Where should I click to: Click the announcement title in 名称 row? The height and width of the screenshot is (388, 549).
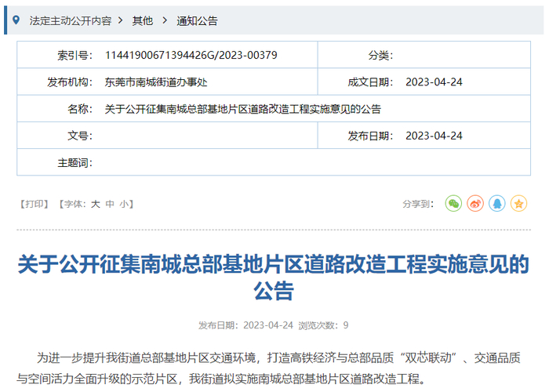(x=242, y=109)
